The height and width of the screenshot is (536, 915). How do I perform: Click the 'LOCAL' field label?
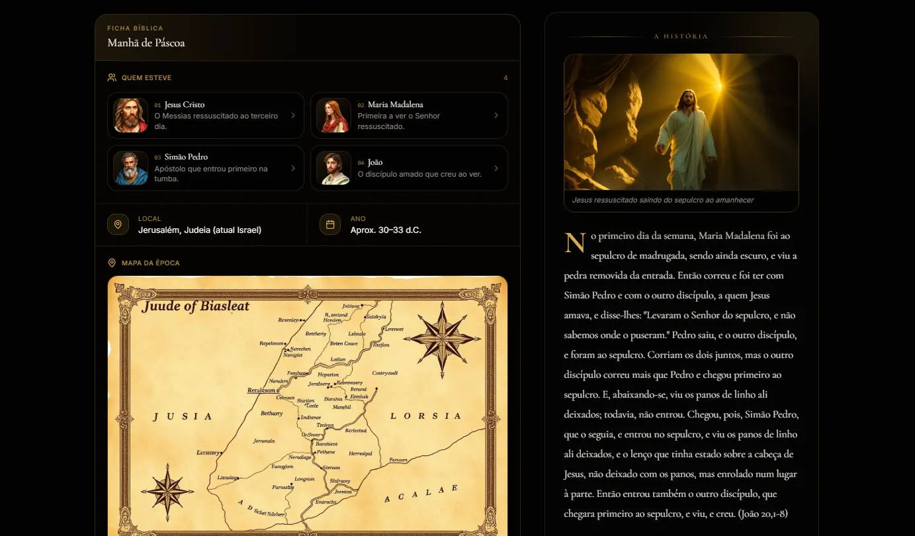tap(150, 219)
